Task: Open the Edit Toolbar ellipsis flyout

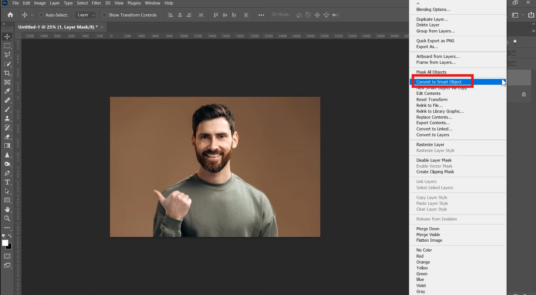Action: (x=7, y=228)
